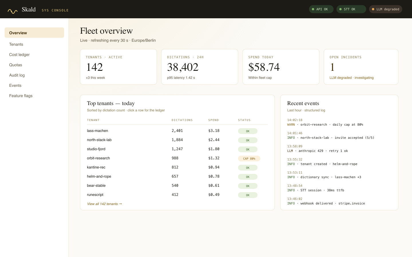Open the north-stack-lab tenant row

coord(177,140)
